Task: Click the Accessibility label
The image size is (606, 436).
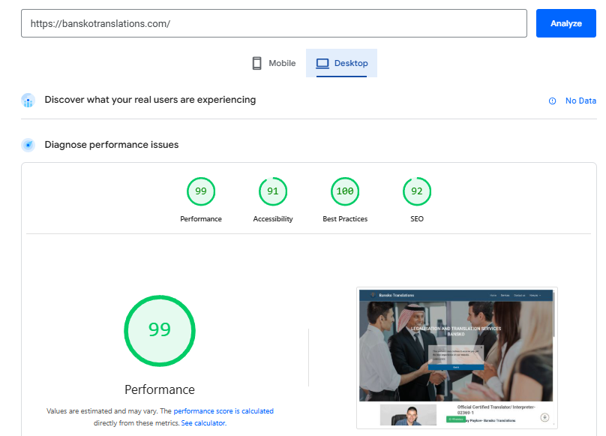Action: click(x=273, y=219)
